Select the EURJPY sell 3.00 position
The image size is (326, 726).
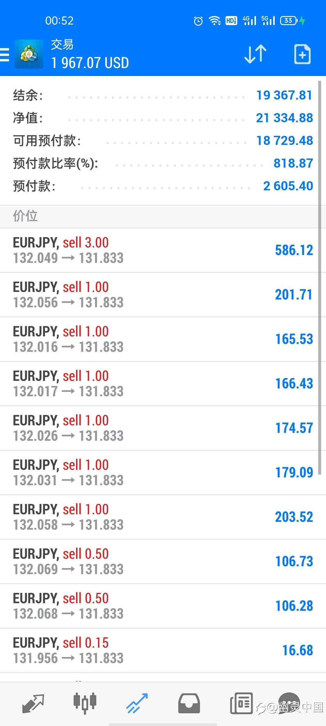(x=163, y=250)
